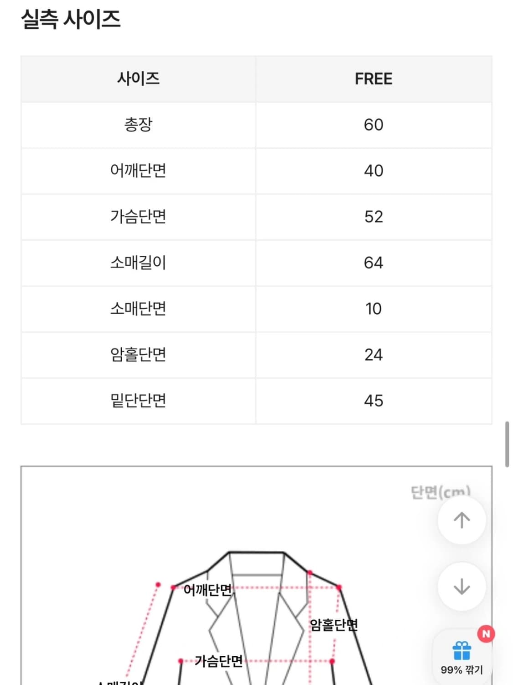The width and height of the screenshot is (513, 685).
Task: Select the 어깨단면 table row
Action: coord(138,171)
